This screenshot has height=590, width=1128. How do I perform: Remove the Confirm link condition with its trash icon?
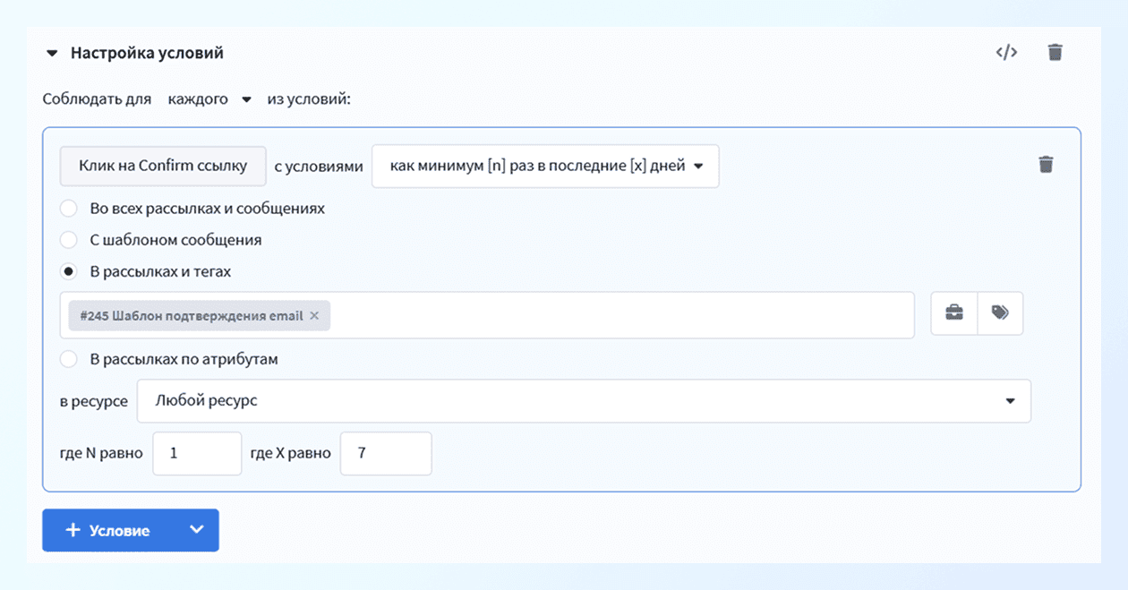click(1045, 165)
